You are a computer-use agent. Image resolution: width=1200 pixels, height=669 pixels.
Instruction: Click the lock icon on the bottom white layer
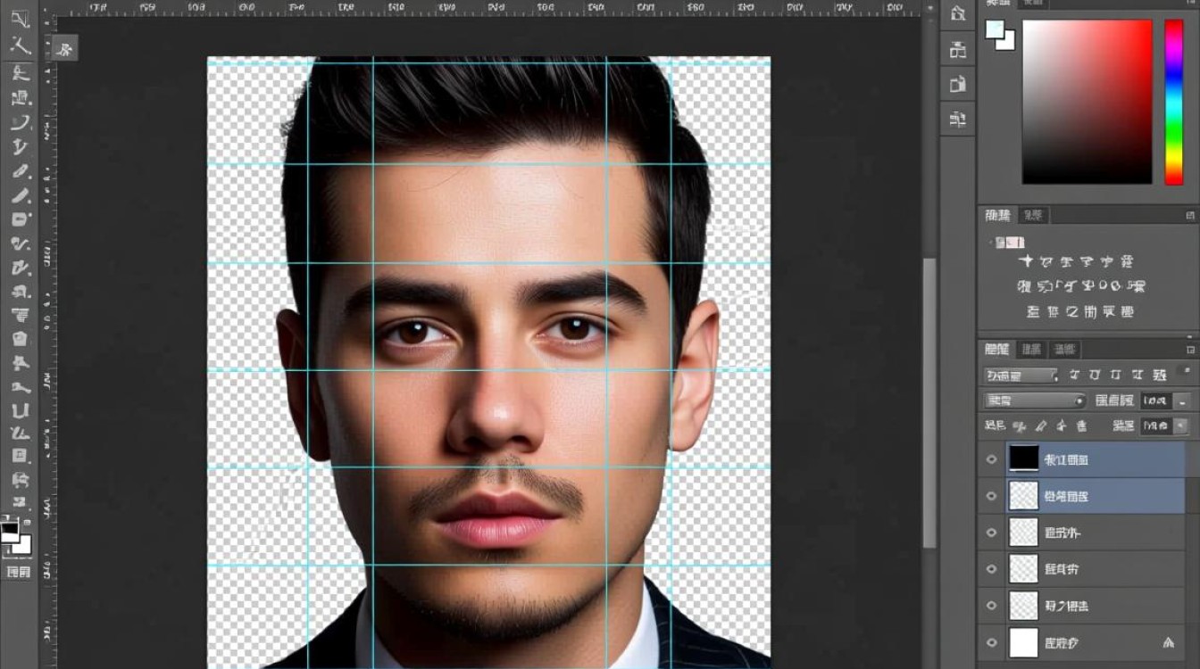(1168, 642)
